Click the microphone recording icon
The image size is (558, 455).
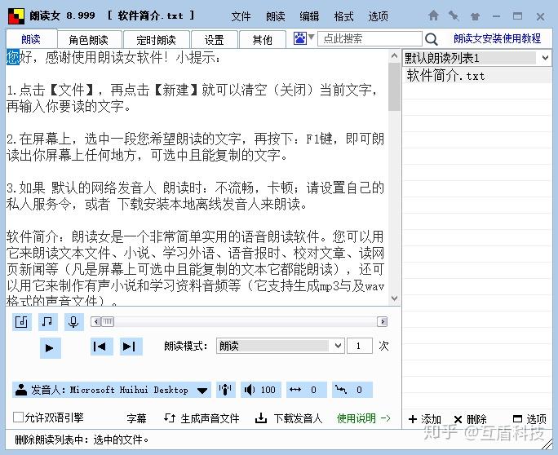73,322
